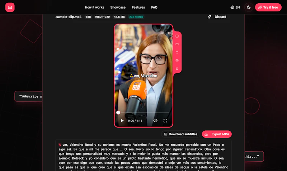
Task: Click the sparkle icon beside Discard
Action: tap(210, 17)
